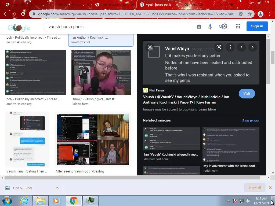Open a new tab with plus button
This screenshot has height=206, width=275.
[232, 5]
